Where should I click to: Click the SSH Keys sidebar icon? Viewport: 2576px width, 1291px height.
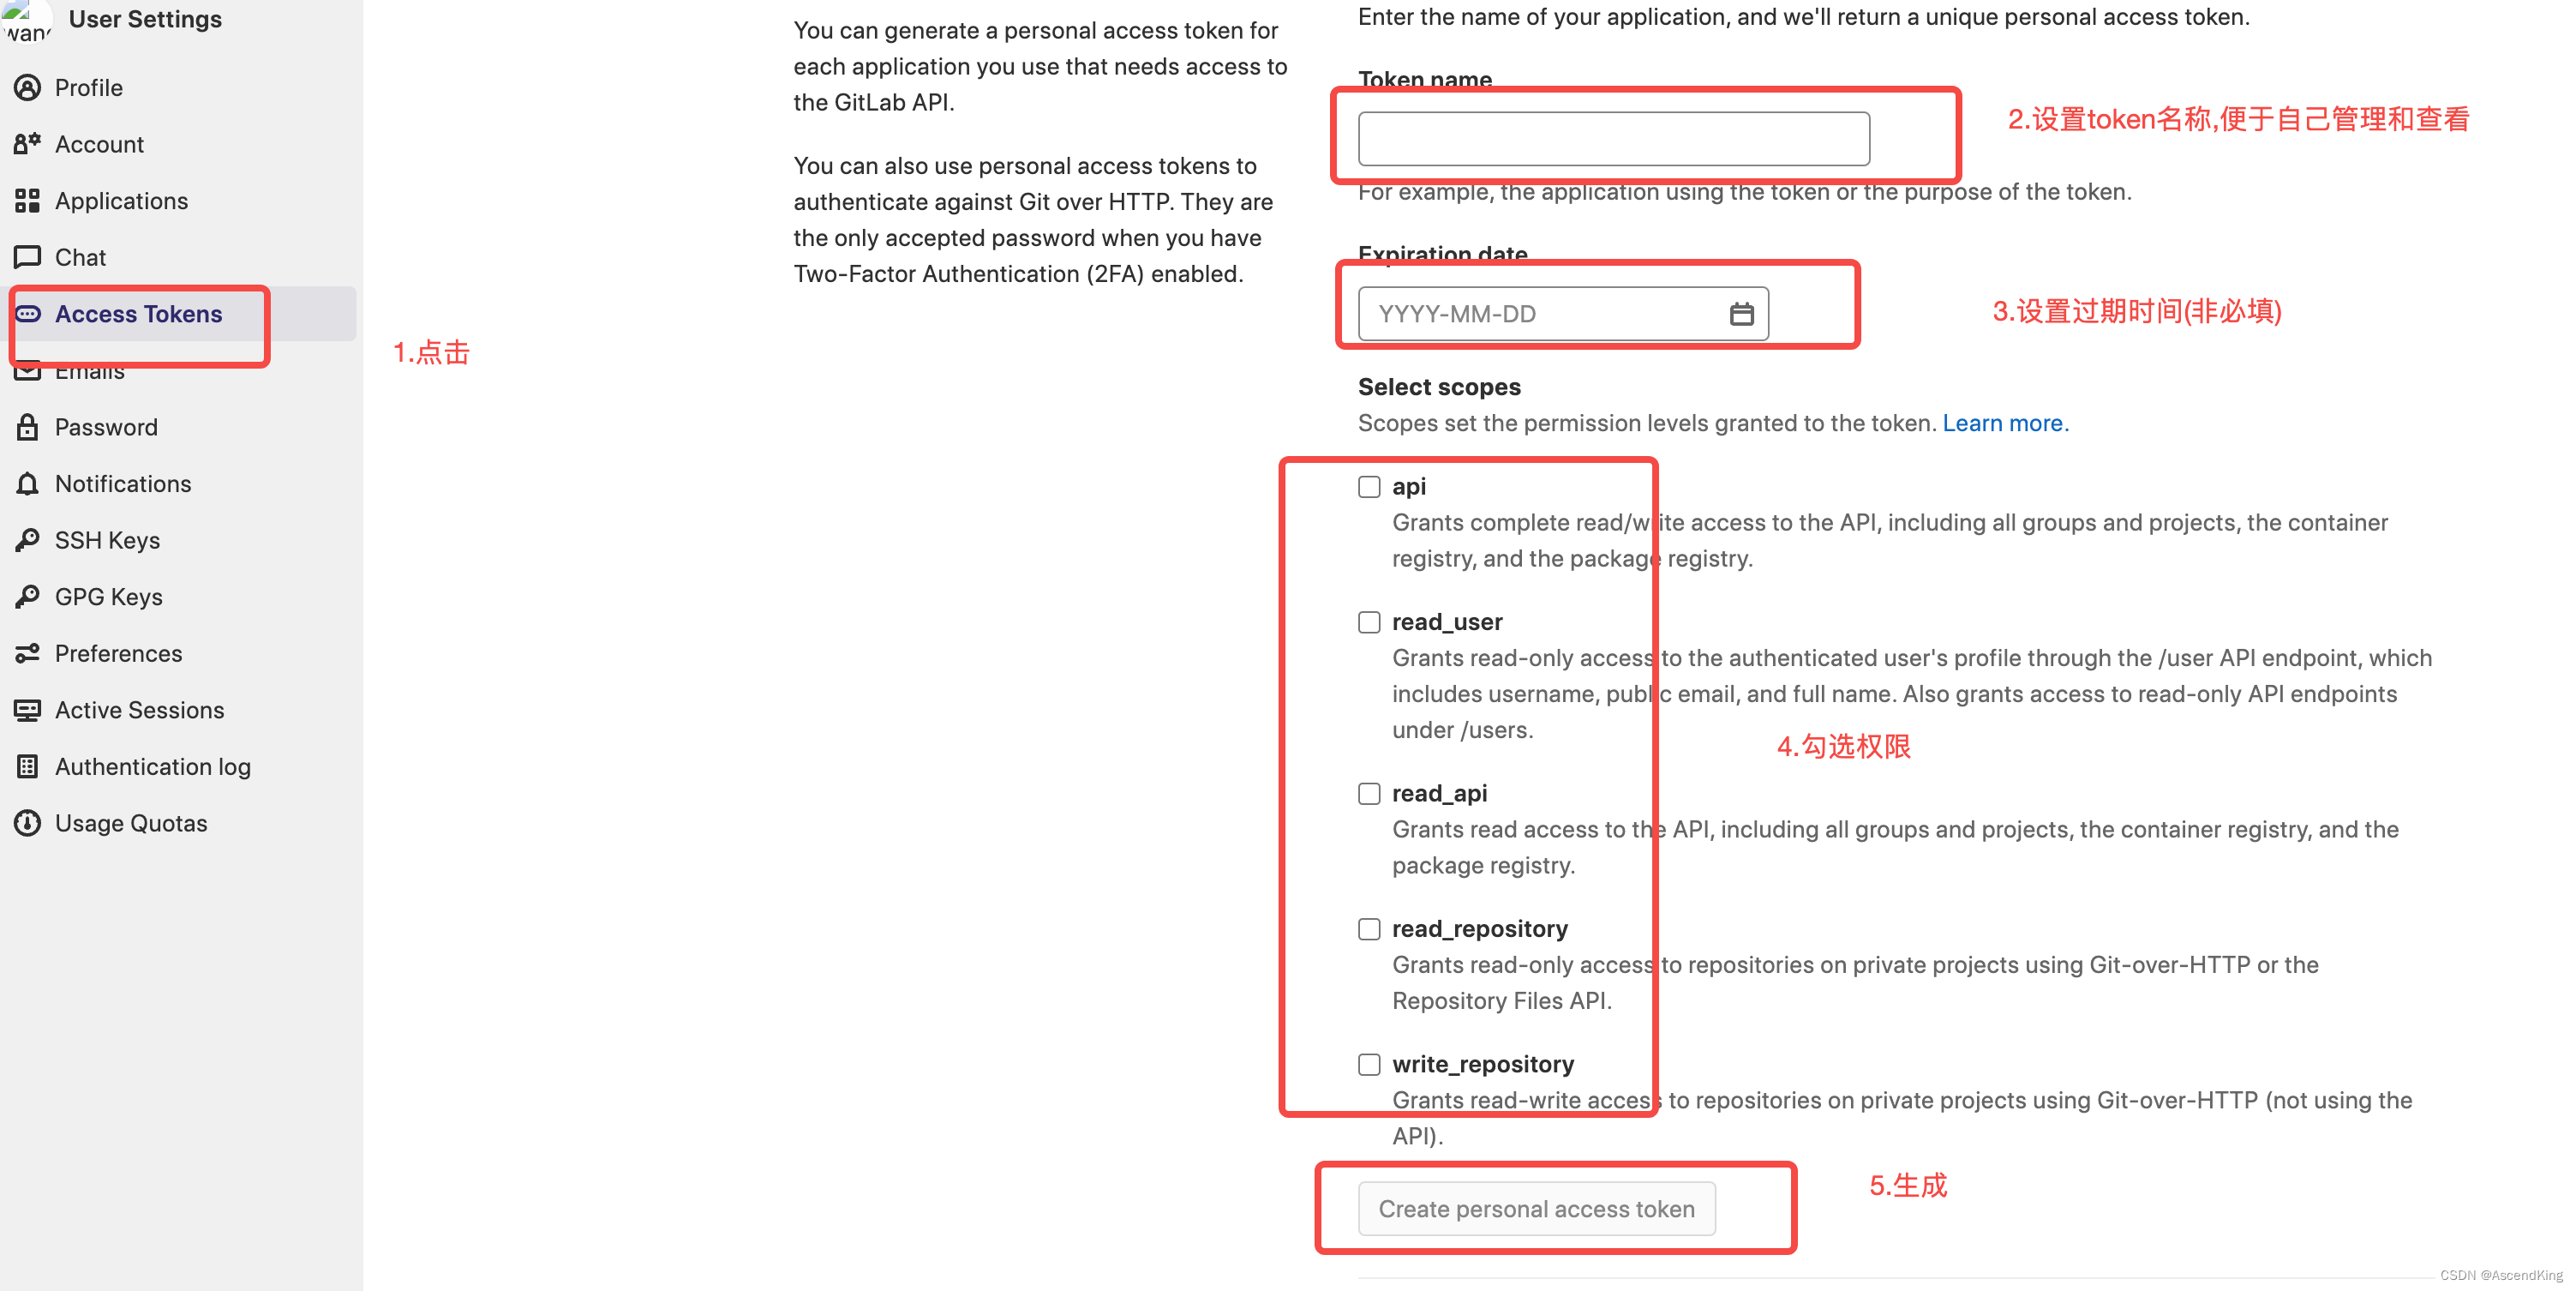click(x=28, y=538)
